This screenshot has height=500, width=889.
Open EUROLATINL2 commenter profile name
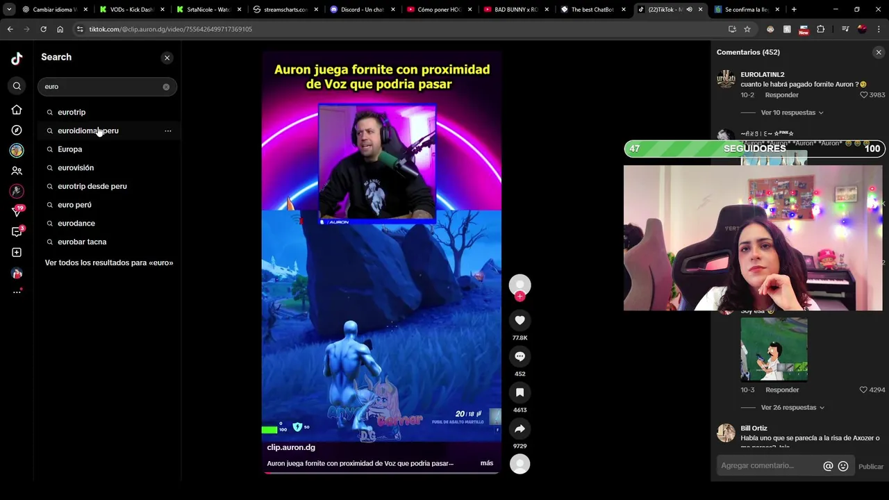[763, 74]
